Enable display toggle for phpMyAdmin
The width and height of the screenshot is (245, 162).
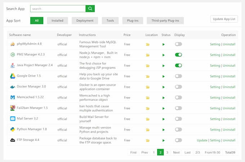(x=178, y=44)
